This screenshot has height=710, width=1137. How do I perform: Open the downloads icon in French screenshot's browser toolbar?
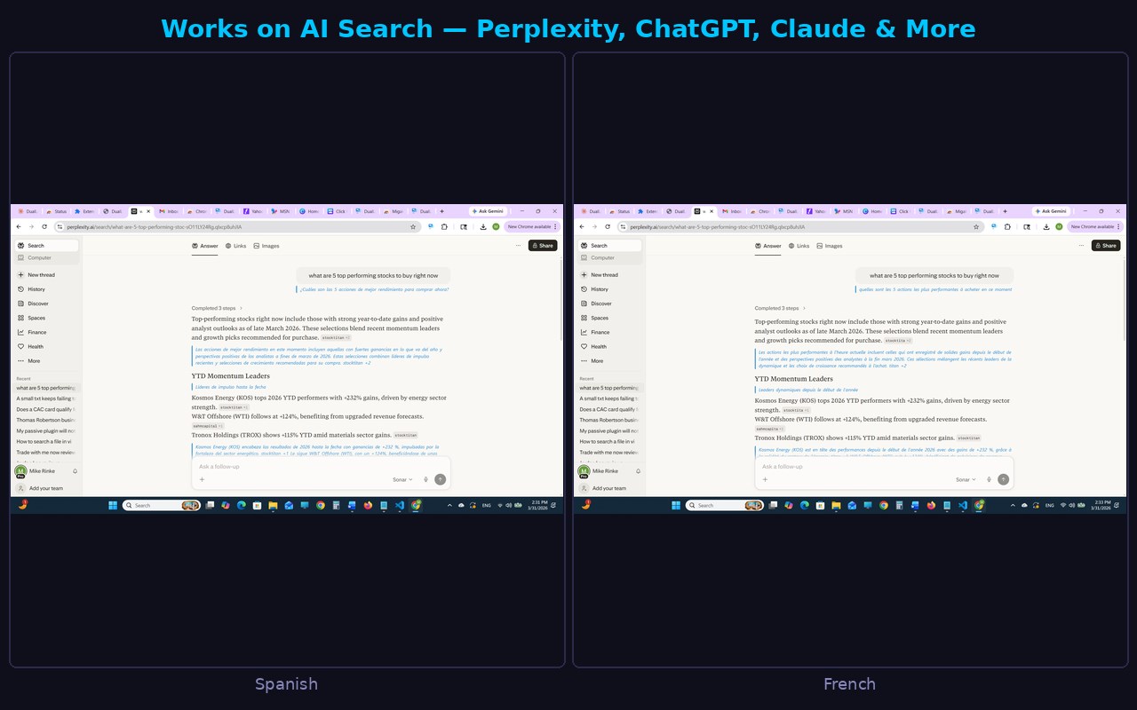(x=1046, y=227)
